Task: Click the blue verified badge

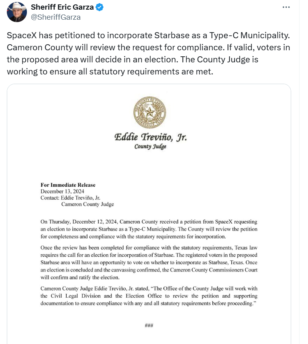Action: point(99,7)
